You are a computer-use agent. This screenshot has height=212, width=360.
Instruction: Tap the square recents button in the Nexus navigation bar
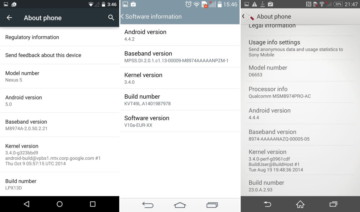tap(93, 204)
